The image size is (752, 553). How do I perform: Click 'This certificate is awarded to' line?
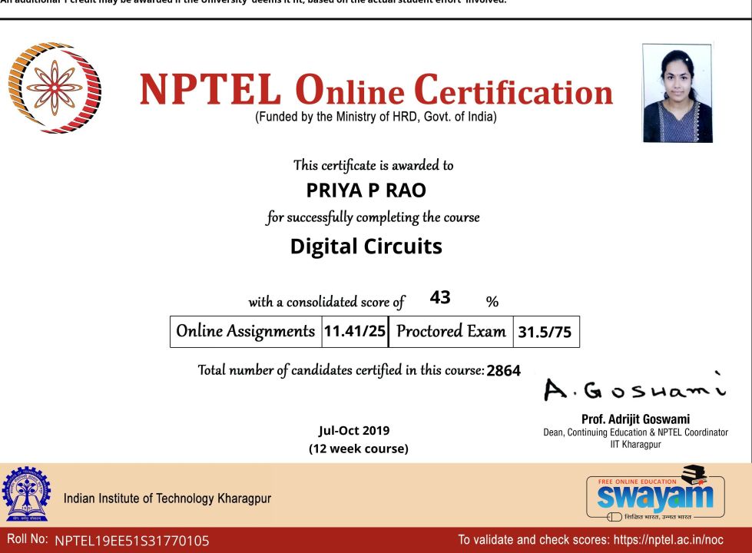point(373,165)
